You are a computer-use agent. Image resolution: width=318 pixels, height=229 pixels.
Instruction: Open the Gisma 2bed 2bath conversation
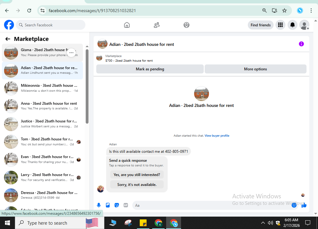pos(42,52)
